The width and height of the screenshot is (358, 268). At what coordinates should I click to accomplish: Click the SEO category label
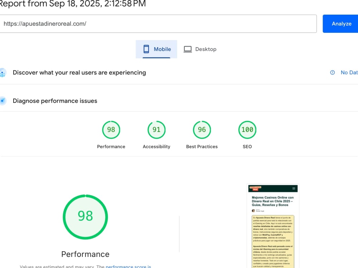click(247, 147)
